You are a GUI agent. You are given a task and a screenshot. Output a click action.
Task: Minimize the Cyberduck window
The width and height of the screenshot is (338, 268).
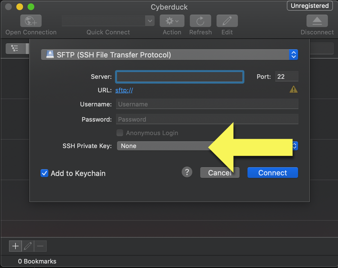point(20,7)
